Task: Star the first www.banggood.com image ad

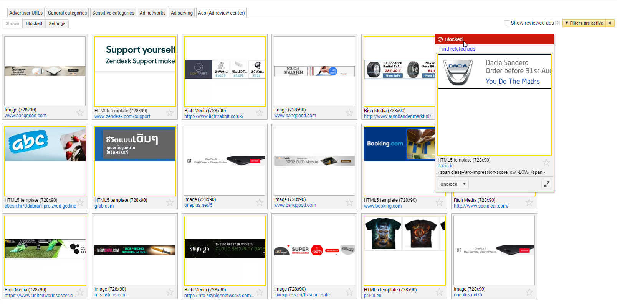Action: pos(80,113)
